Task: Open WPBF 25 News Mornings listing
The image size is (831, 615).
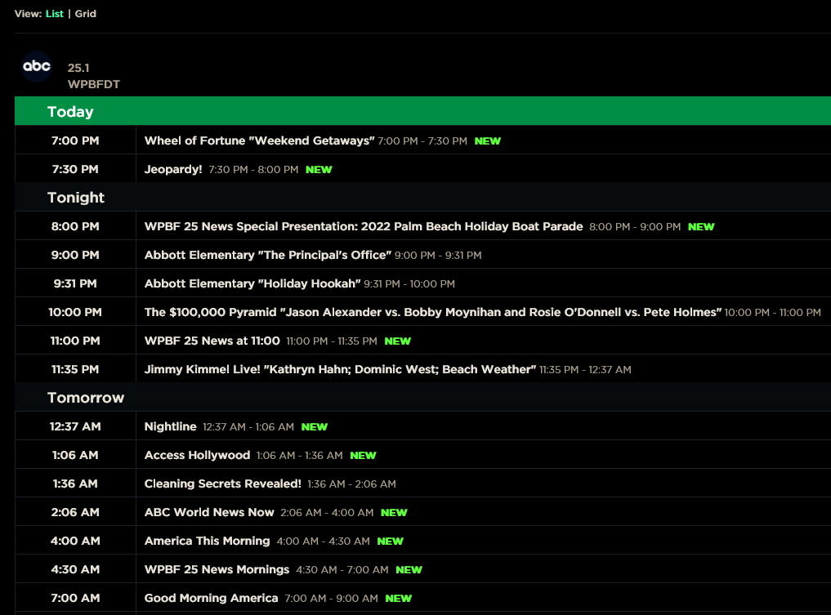Action: click(x=217, y=569)
